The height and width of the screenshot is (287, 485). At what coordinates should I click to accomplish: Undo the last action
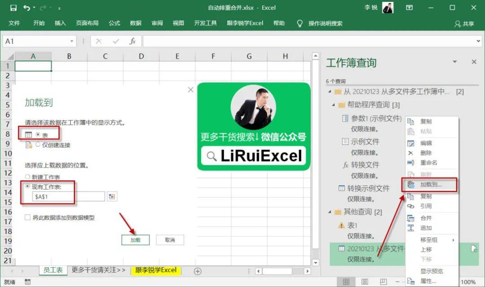(x=26, y=8)
